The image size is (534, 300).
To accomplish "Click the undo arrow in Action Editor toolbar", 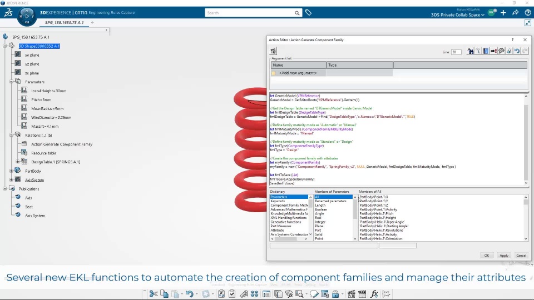I will tap(517, 51).
